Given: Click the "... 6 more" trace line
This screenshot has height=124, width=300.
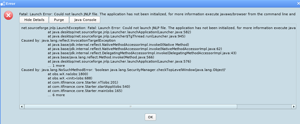Looking at the screenshot, I should pyautogui.click(x=56, y=95).
